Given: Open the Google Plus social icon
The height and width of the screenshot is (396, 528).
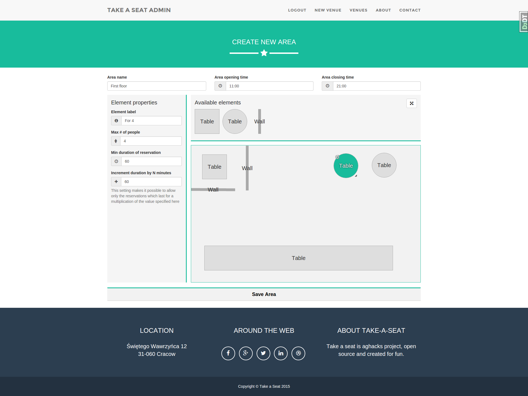Looking at the screenshot, I should pos(246,353).
